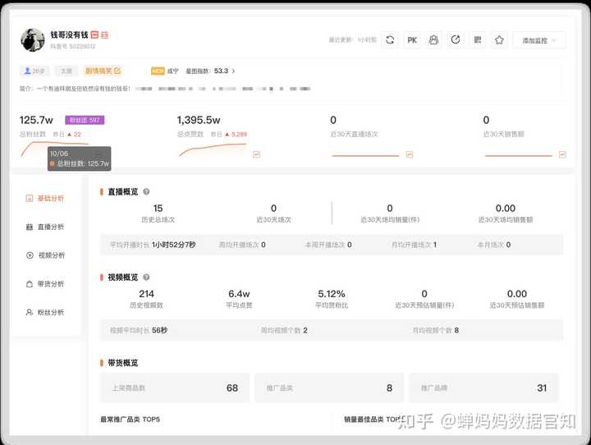Viewport: 591px width, 445px height.
Task: Click the QR code icon
Action: pyautogui.click(x=478, y=40)
